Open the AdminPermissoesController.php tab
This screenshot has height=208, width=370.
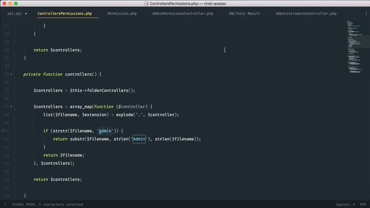(183, 14)
